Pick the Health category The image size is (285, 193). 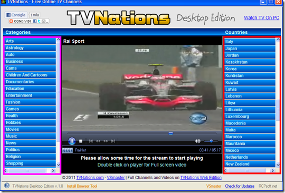click(x=30, y=116)
